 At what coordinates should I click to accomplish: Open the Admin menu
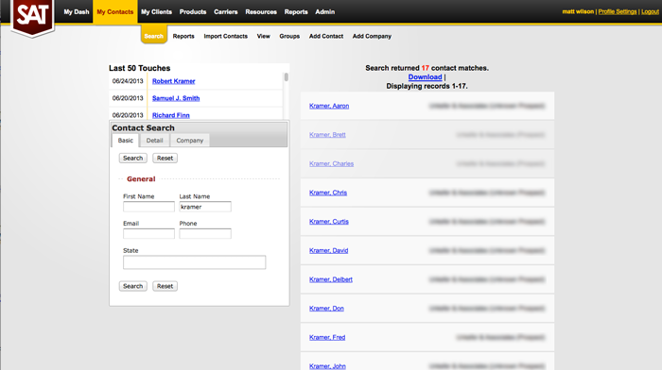coord(324,12)
